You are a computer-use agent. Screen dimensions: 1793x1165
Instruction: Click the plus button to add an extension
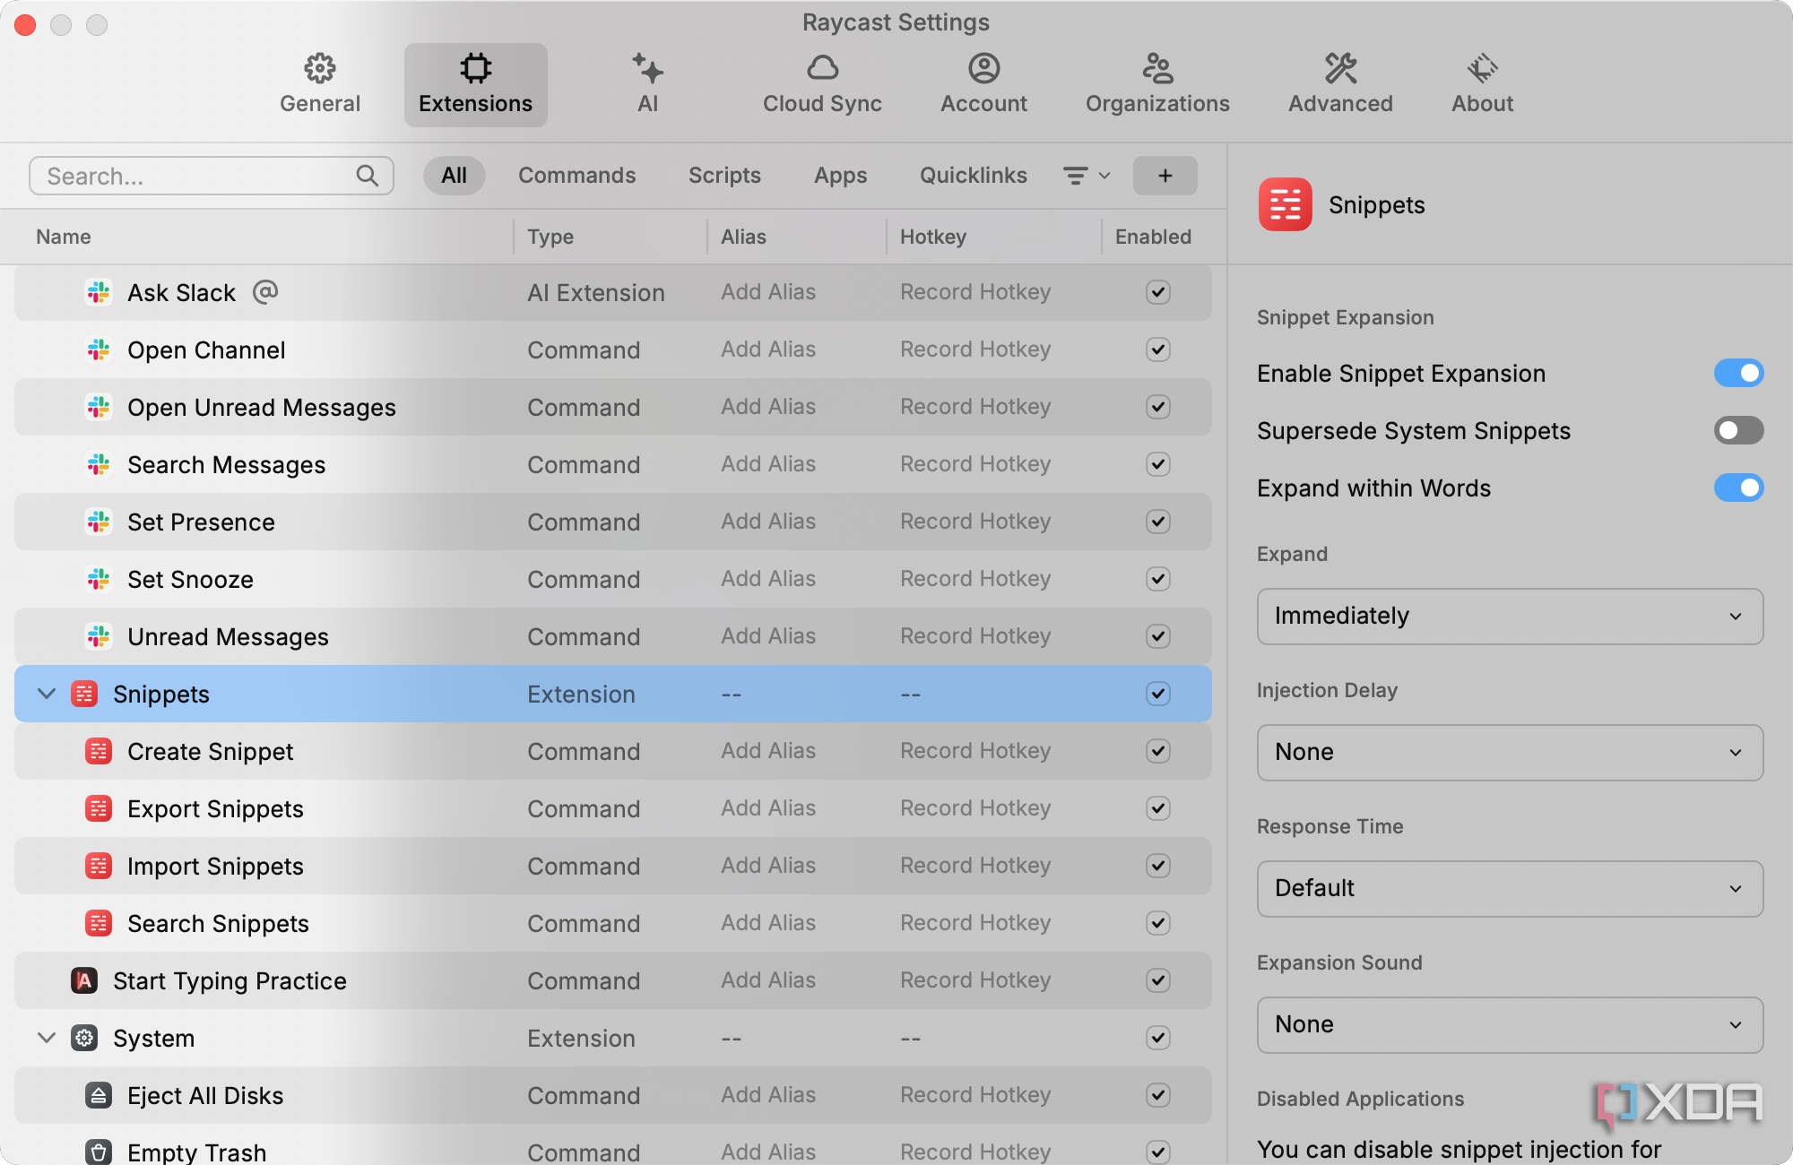(x=1165, y=176)
